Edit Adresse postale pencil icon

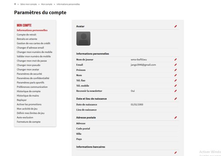point(175,117)
